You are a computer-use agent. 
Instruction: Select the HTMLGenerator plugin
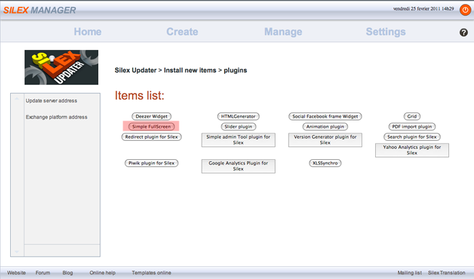coord(238,116)
